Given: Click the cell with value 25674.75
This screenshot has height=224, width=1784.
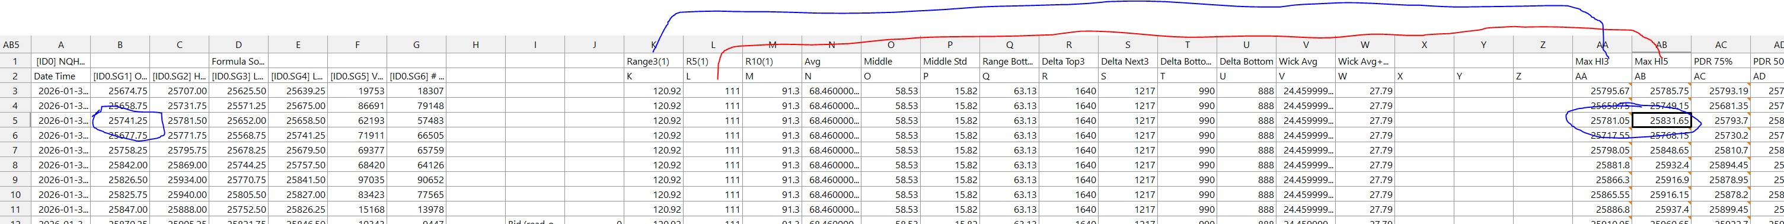Looking at the screenshot, I should 120,91.
